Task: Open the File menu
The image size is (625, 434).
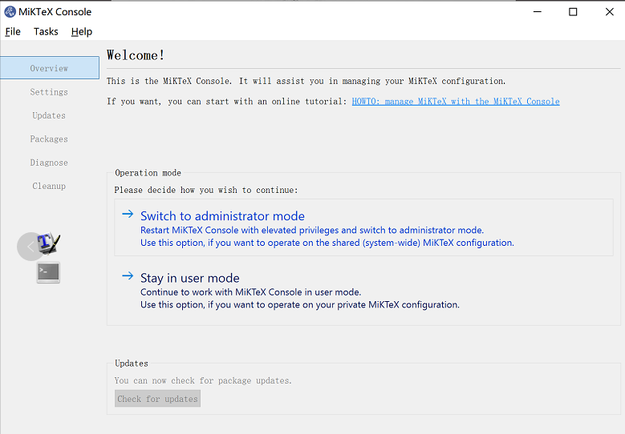Action: tap(13, 31)
